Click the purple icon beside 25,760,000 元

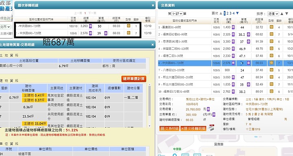point(208,109)
